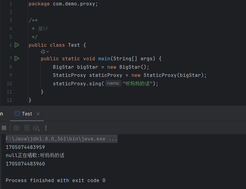Click console output 1705074483959
246x189 pixels.
coord(25,147)
